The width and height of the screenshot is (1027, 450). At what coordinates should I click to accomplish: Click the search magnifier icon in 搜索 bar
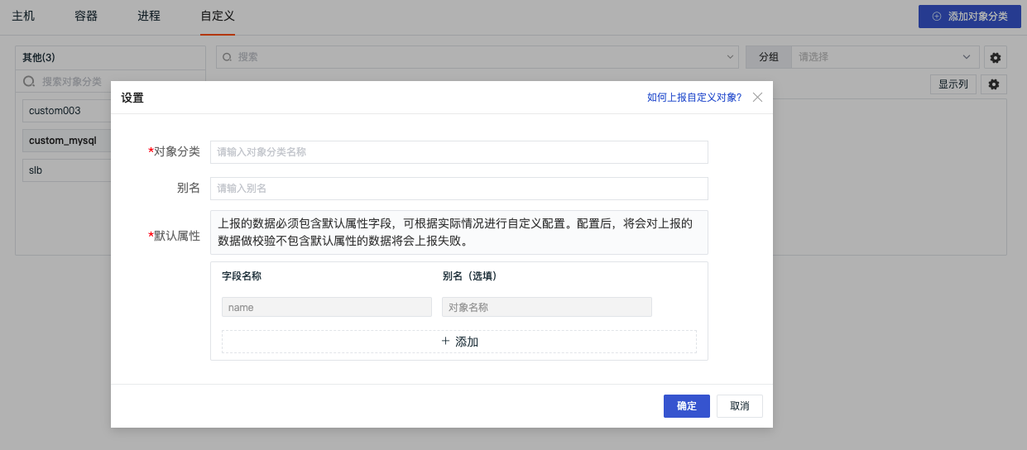pyautogui.click(x=228, y=57)
